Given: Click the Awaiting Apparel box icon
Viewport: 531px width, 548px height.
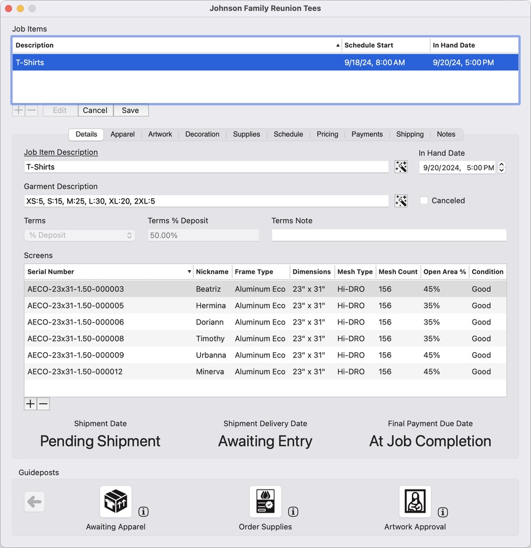Looking at the screenshot, I should [x=116, y=501].
